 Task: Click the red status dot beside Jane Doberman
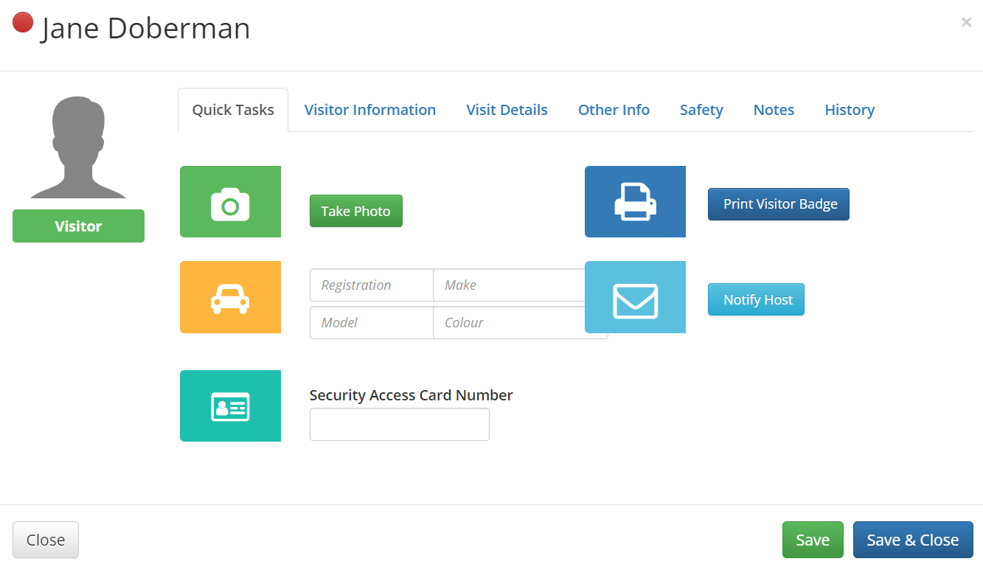(x=23, y=23)
